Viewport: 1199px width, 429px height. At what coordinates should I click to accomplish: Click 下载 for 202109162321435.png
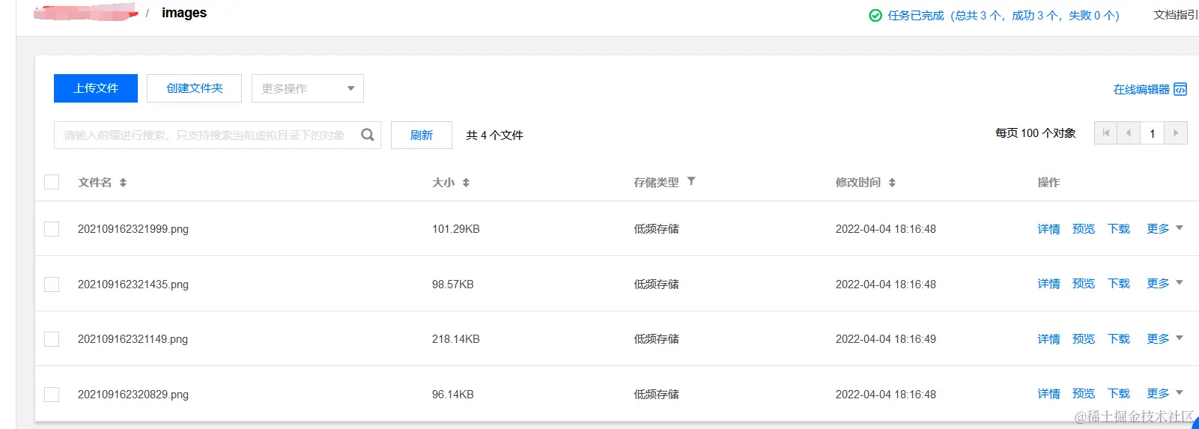coord(1119,284)
